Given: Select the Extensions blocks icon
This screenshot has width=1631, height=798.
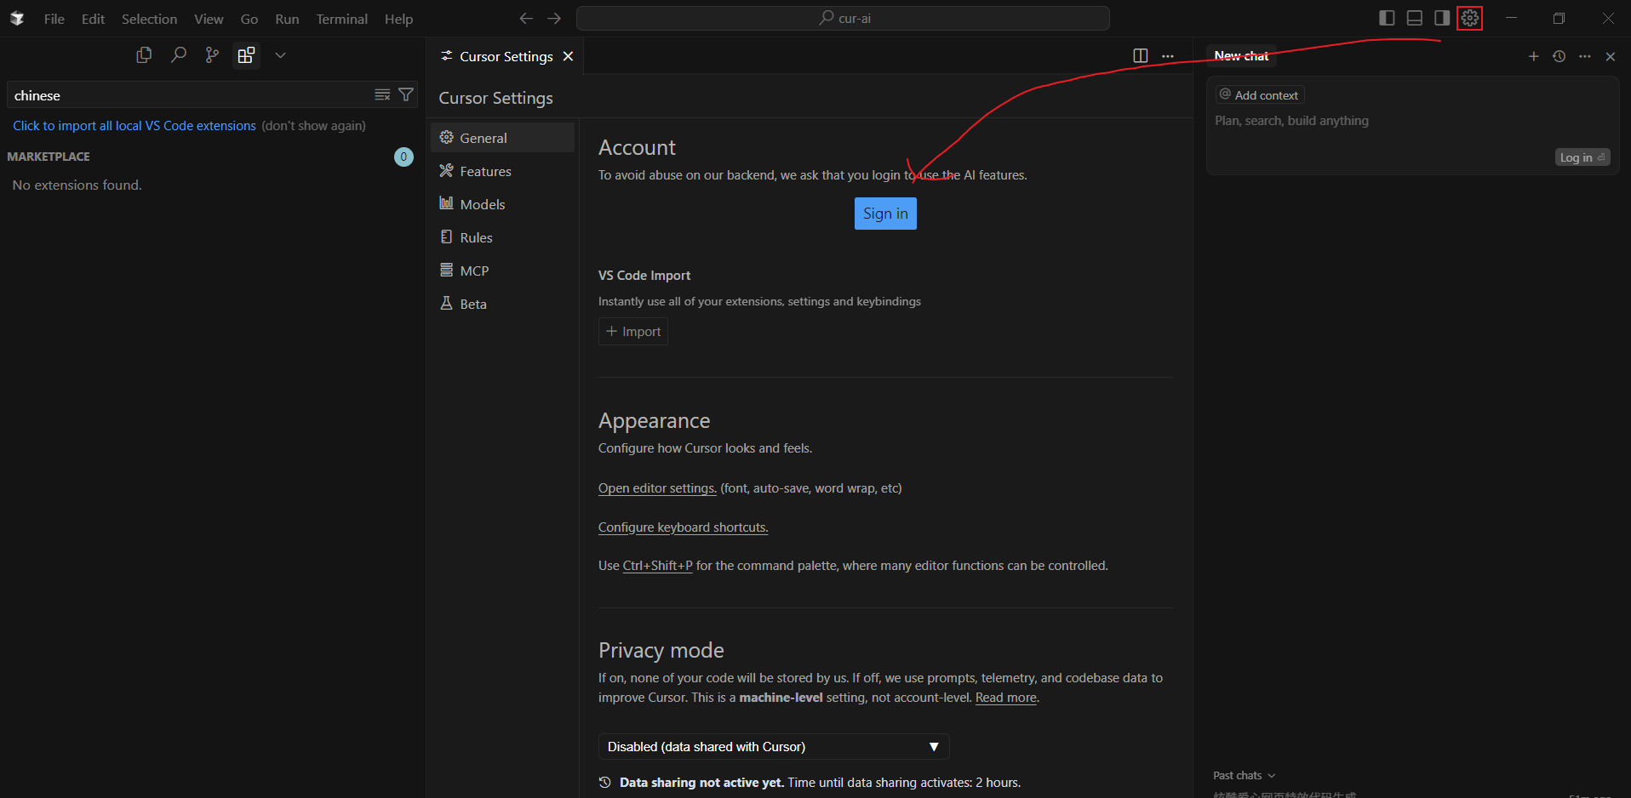Looking at the screenshot, I should (246, 55).
